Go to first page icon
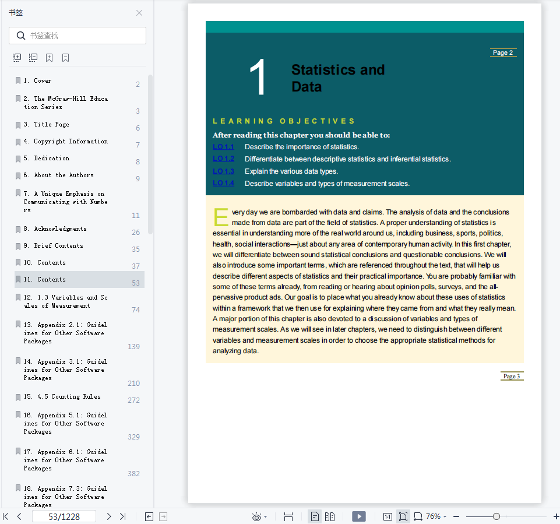This screenshot has height=524, width=560. click(x=6, y=516)
